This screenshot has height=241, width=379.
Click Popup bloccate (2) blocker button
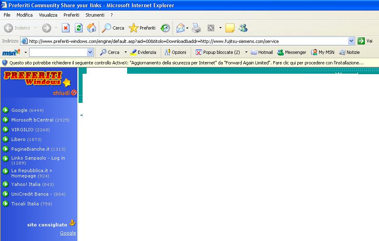click(217, 52)
